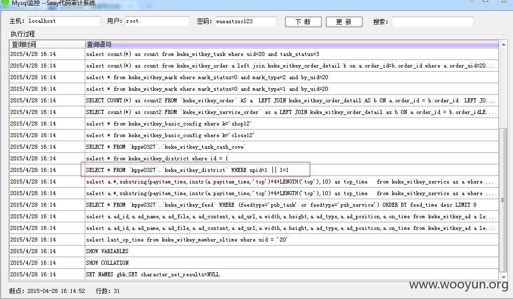Select the upid=1 || 1=1 query row

click(x=254, y=170)
